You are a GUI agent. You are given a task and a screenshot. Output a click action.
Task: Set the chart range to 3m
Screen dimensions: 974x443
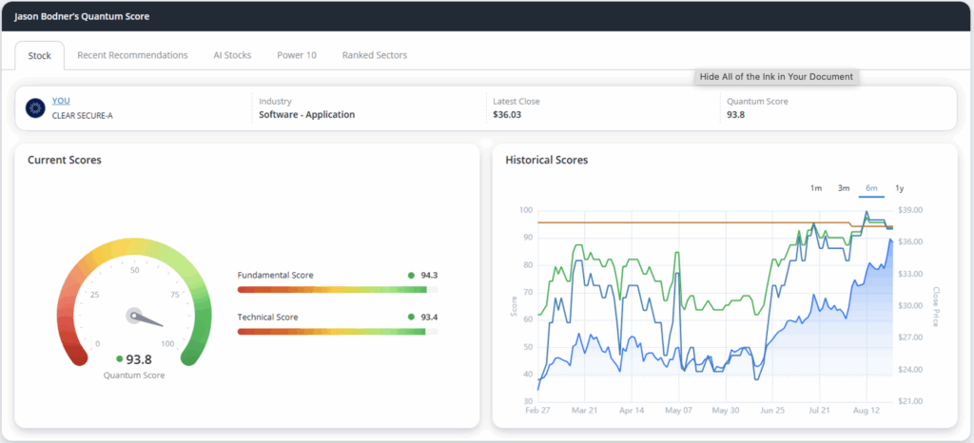click(x=844, y=188)
